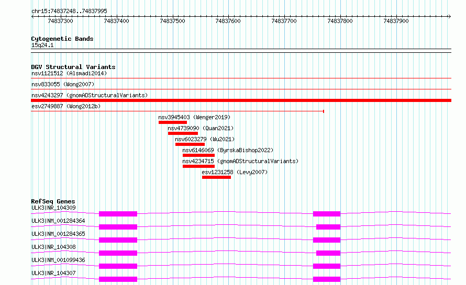Select the nsv4243297 gnomADStructuralVariants label
The image size is (466, 285).
pos(90,95)
